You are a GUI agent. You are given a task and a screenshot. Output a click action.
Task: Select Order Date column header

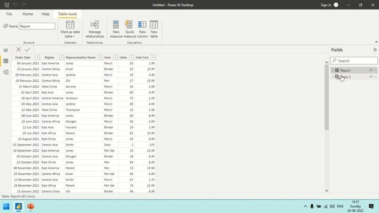[x=23, y=57]
